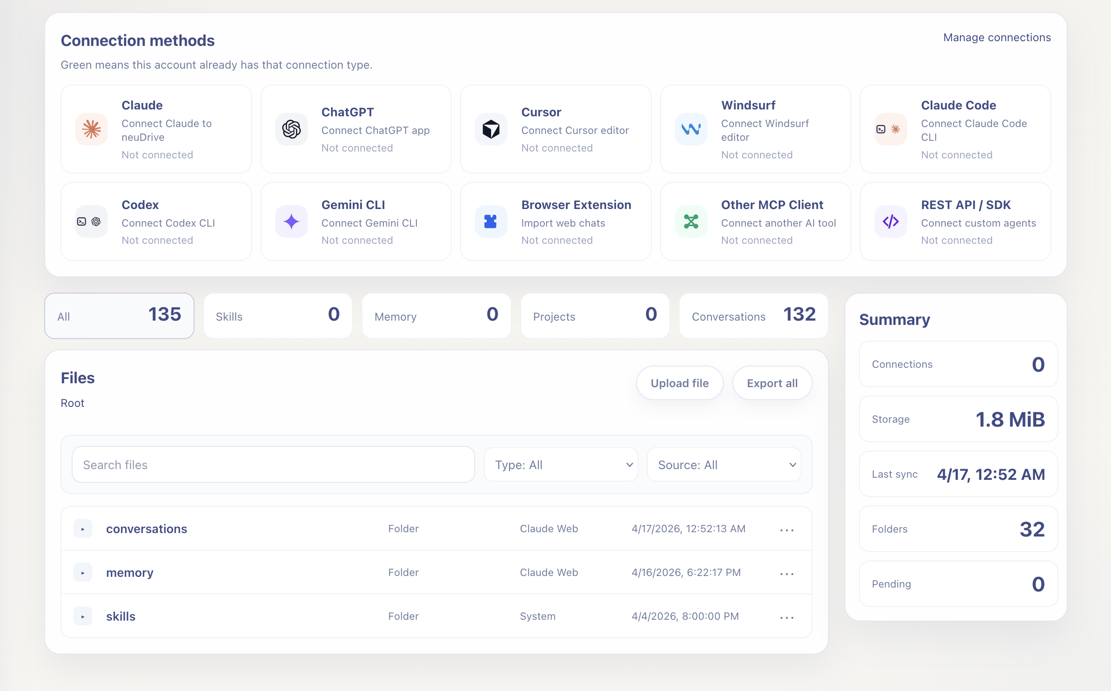
Task: Open the Source: All dropdown
Action: click(724, 465)
